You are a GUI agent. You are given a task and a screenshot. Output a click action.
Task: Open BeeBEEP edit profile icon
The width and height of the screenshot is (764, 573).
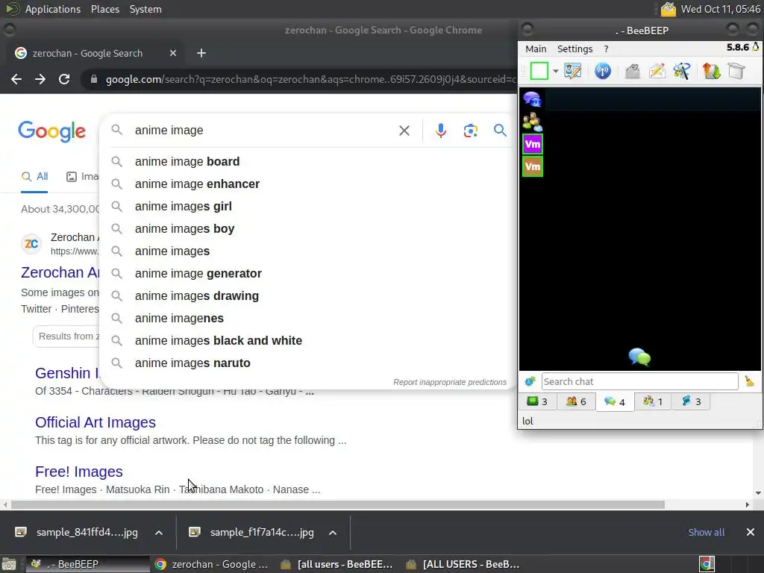(x=573, y=71)
